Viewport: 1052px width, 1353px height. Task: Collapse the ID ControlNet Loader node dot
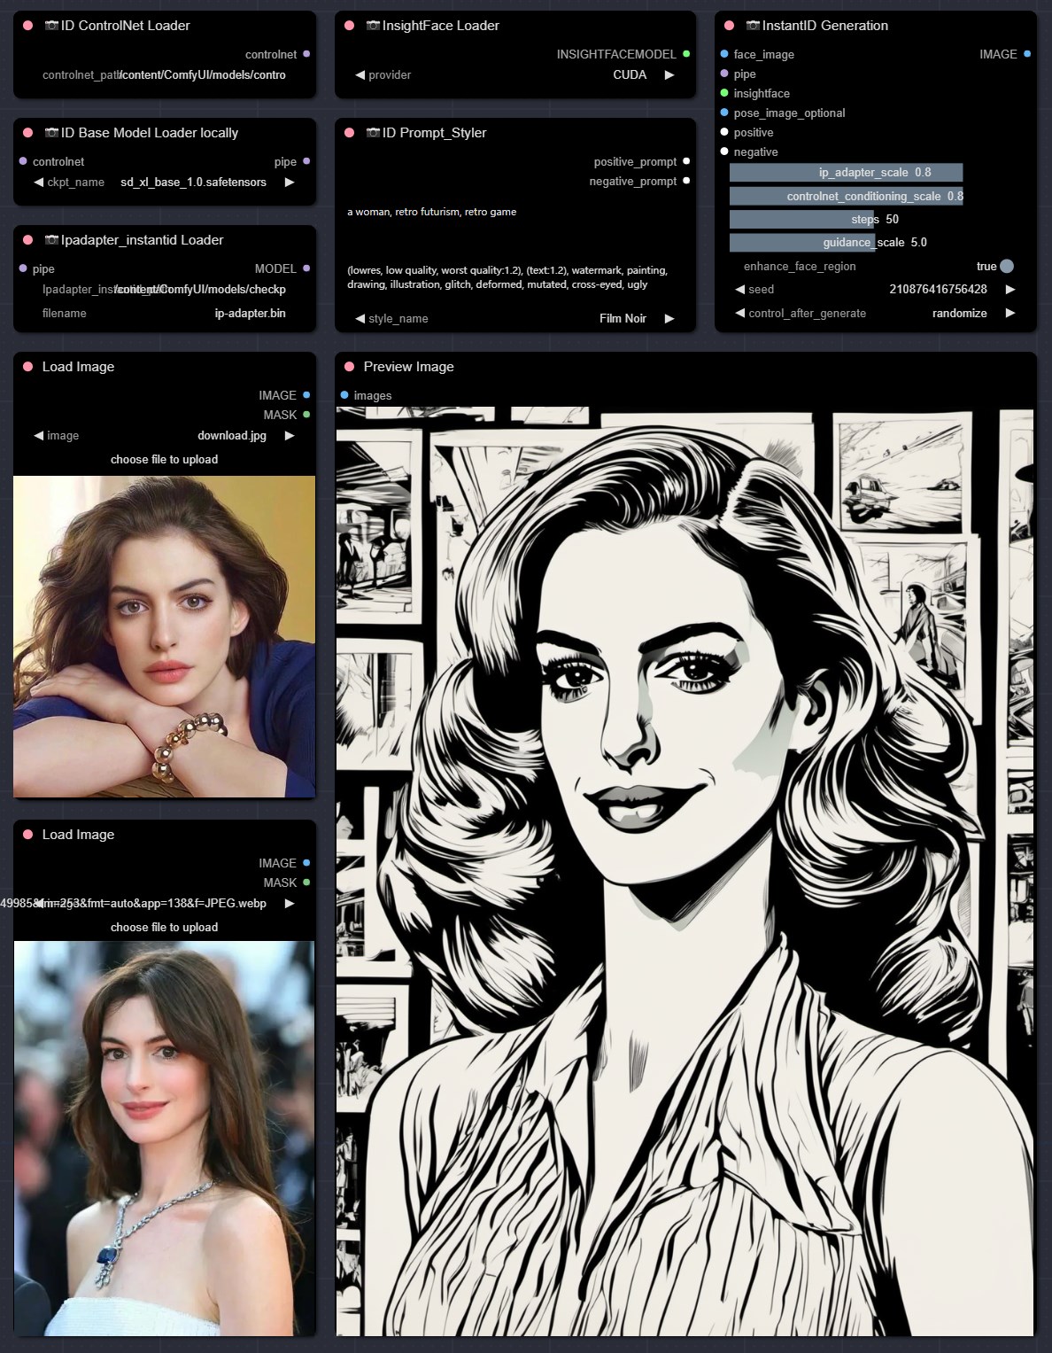(27, 26)
